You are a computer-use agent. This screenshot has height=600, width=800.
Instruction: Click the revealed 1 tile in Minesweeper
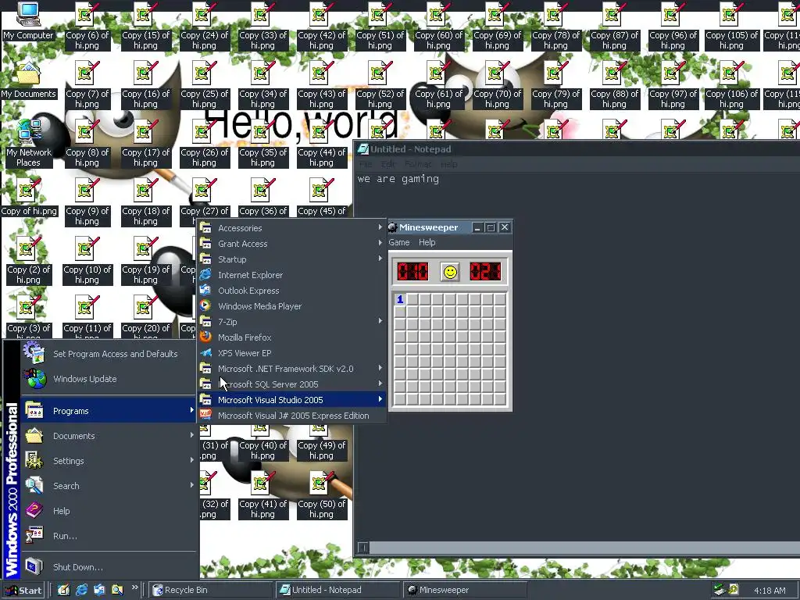[400, 299]
